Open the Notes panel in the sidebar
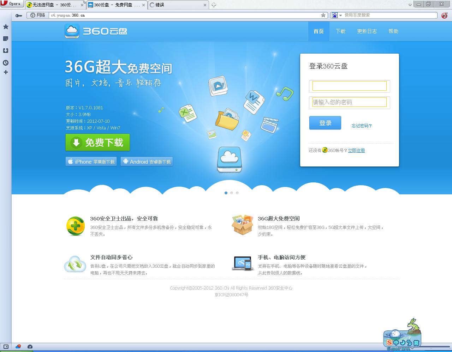Viewport: 452px width, 352px height. coord(6,39)
